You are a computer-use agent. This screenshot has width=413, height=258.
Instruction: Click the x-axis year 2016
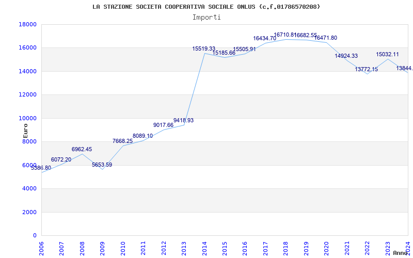coord(245,248)
